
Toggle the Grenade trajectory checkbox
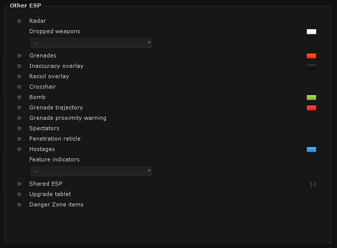click(19, 108)
